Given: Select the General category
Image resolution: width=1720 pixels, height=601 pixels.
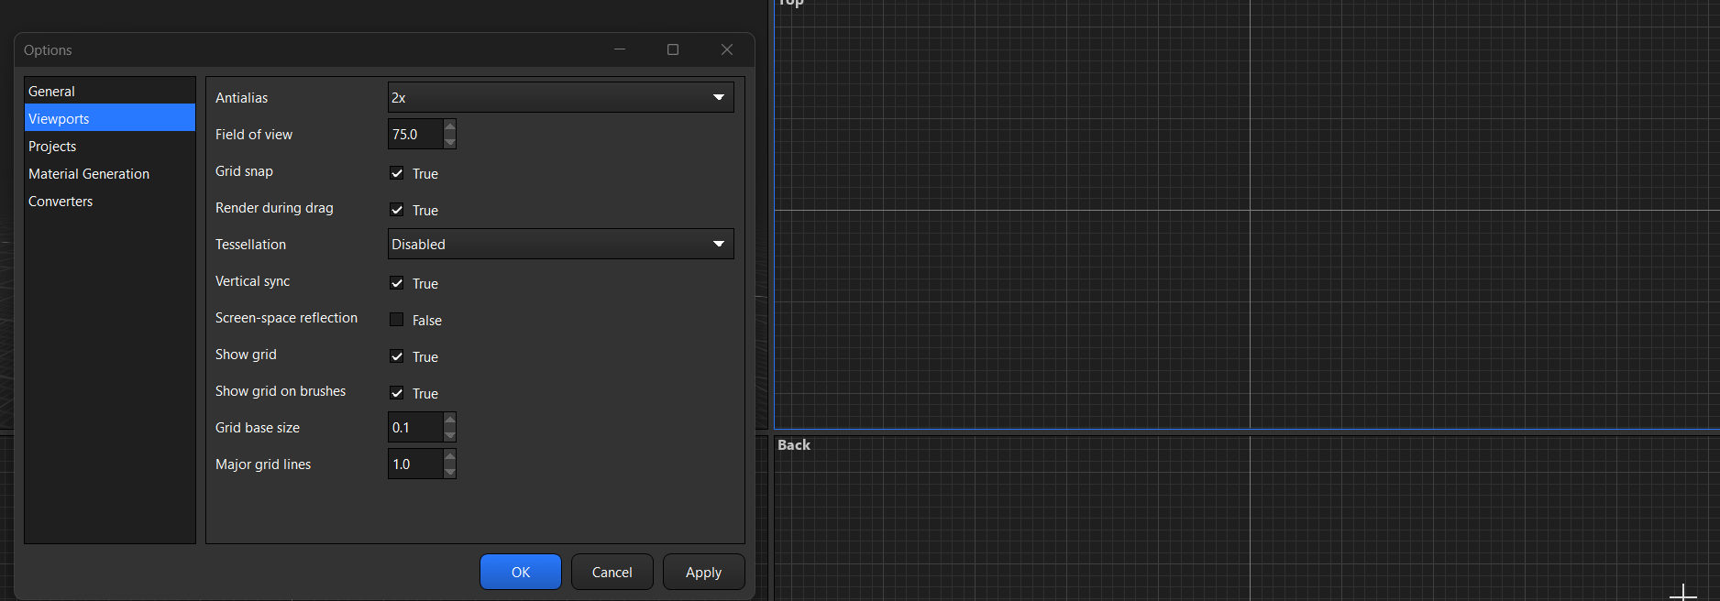Looking at the screenshot, I should tap(110, 92).
